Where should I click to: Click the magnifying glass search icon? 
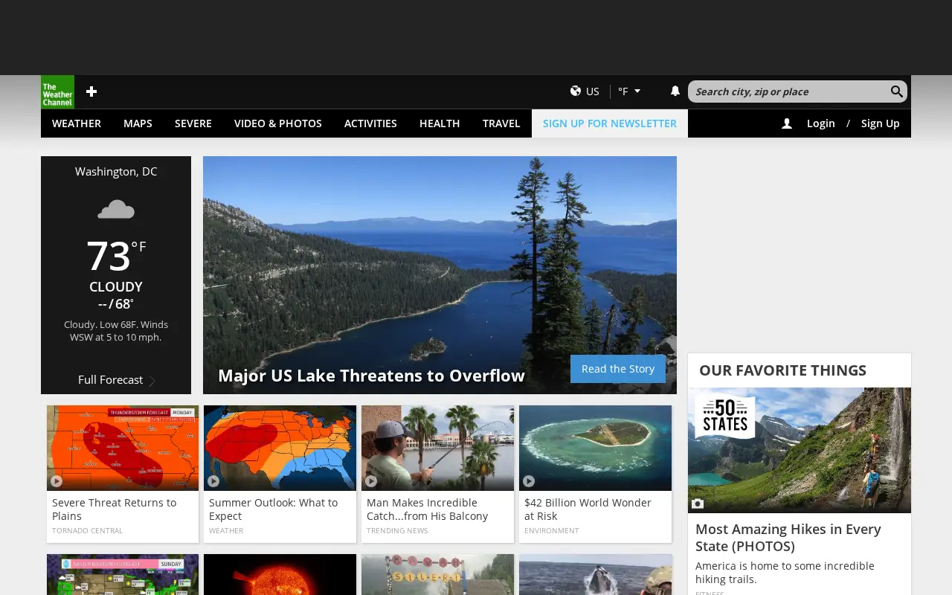click(897, 91)
